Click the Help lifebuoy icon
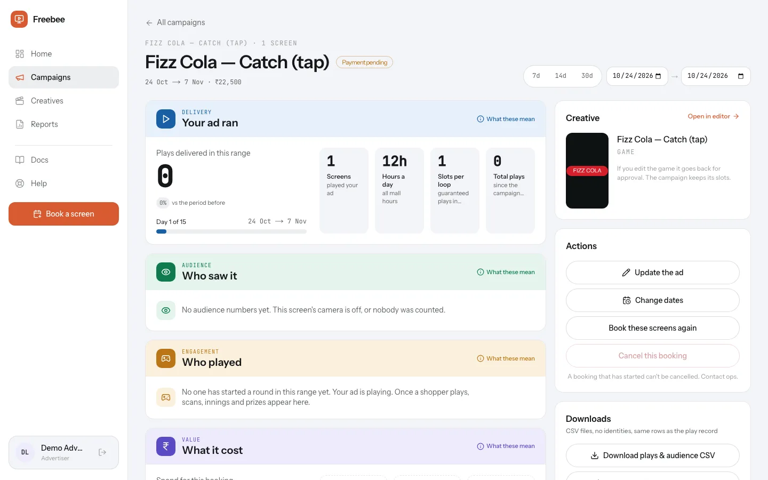The image size is (768, 480). [20, 183]
